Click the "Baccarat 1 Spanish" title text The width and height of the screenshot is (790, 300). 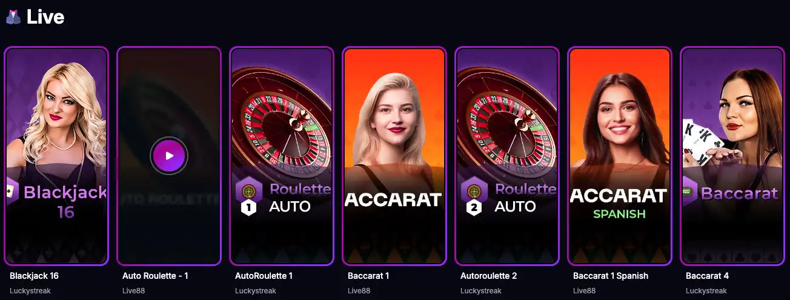click(x=611, y=276)
